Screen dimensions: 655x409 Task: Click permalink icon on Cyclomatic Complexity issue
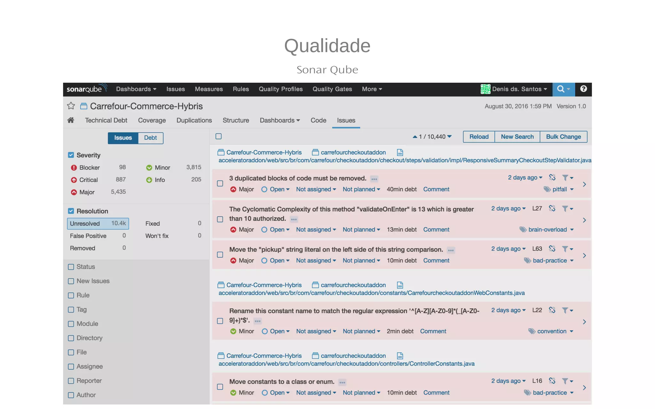point(552,208)
